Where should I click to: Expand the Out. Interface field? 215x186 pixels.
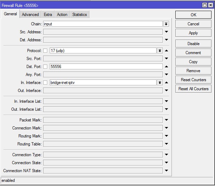(166, 91)
